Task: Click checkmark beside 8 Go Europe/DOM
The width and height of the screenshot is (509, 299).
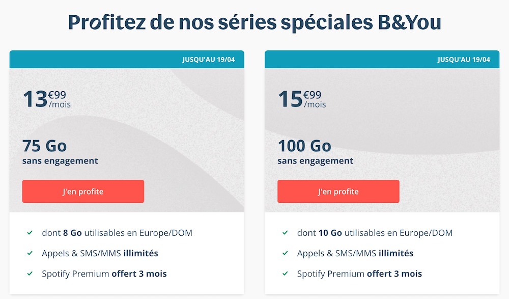Action: pos(30,233)
